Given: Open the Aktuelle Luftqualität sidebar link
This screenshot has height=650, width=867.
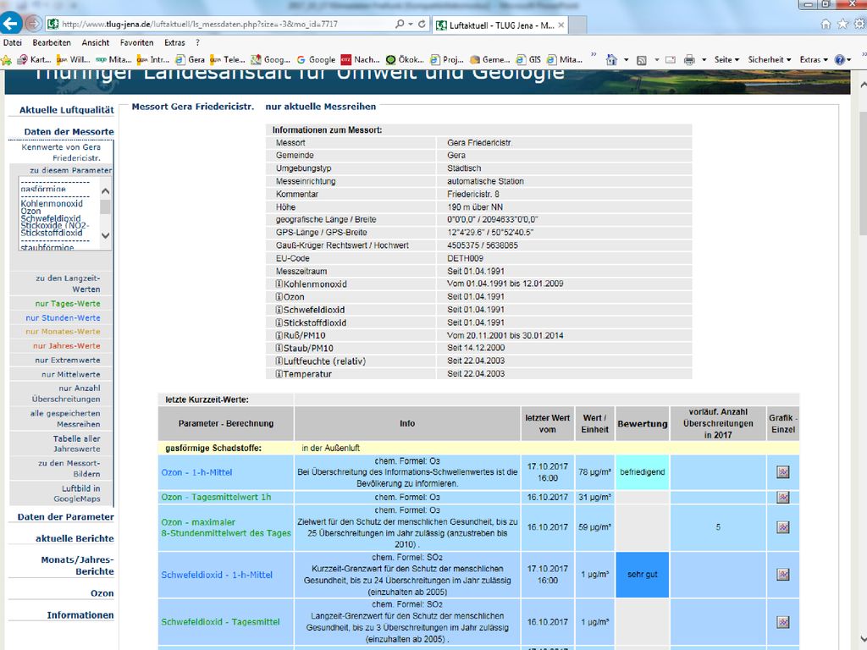Looking at the screenshot, I should pos(66,110).
